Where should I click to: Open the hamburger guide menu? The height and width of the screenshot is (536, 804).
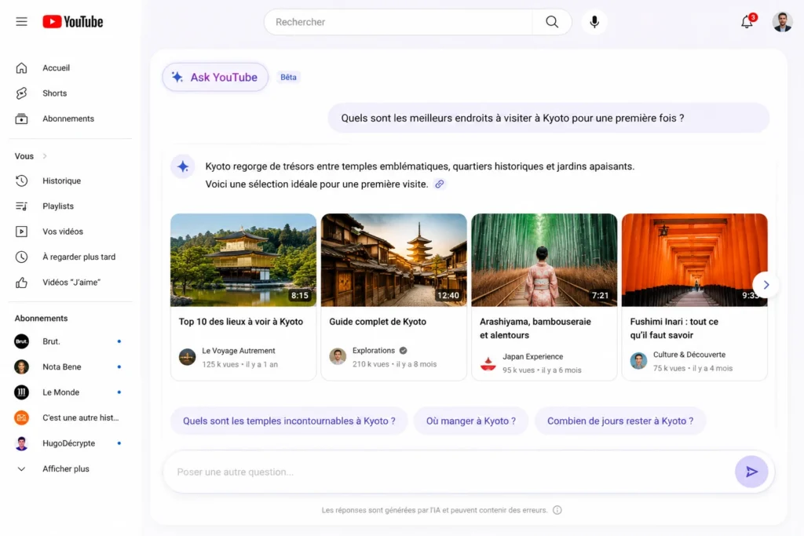pyautogui.click(x=21, y=21)
